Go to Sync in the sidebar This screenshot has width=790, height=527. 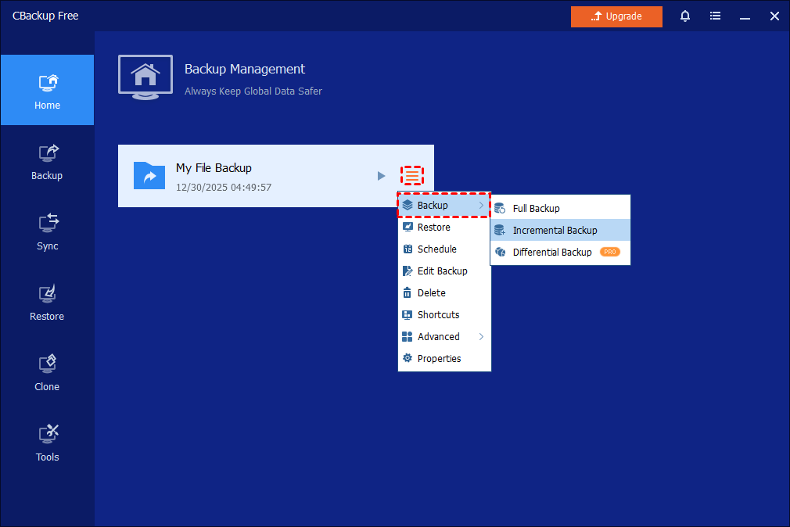(47, 232)
